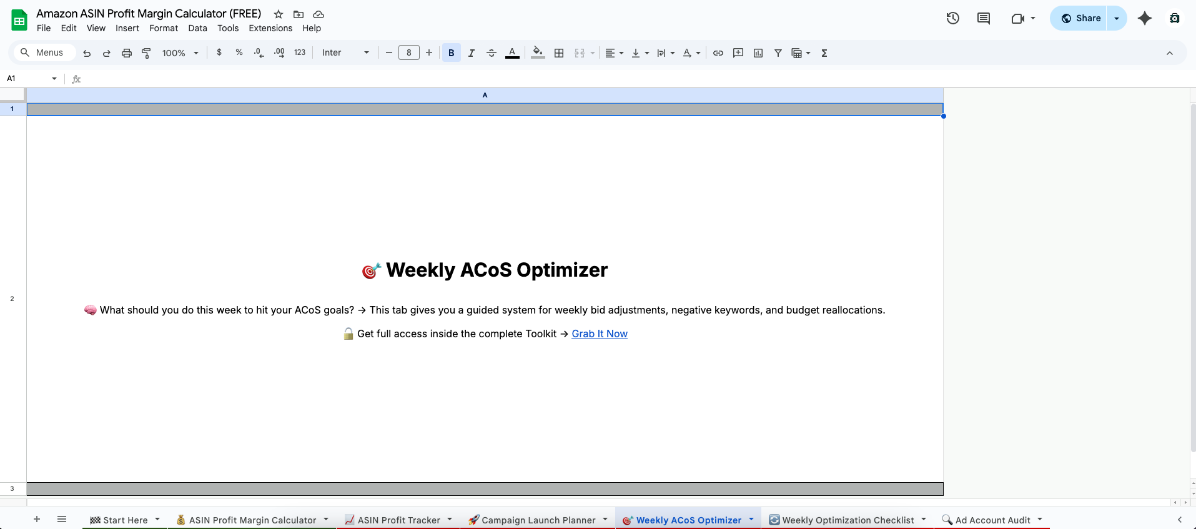
Task: Open the Inter font dropdown
Action: coord(346,53)
